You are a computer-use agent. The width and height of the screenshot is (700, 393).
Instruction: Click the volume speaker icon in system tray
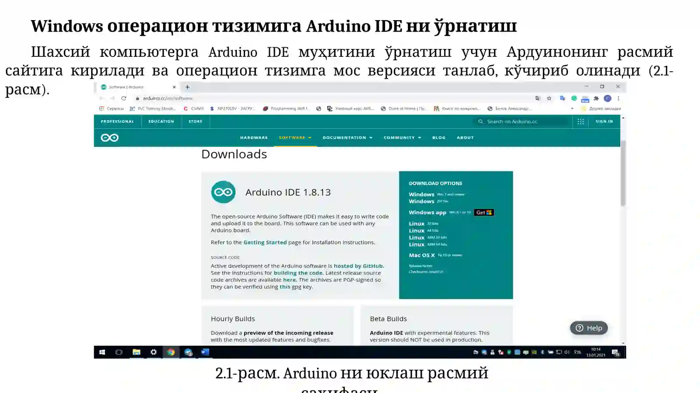pyautogui.click(x=567, y=352)
